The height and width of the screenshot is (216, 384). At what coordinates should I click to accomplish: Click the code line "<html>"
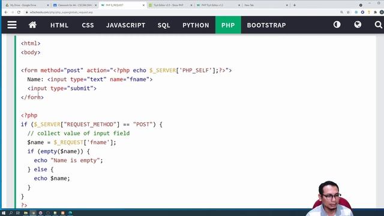[31, 43]
